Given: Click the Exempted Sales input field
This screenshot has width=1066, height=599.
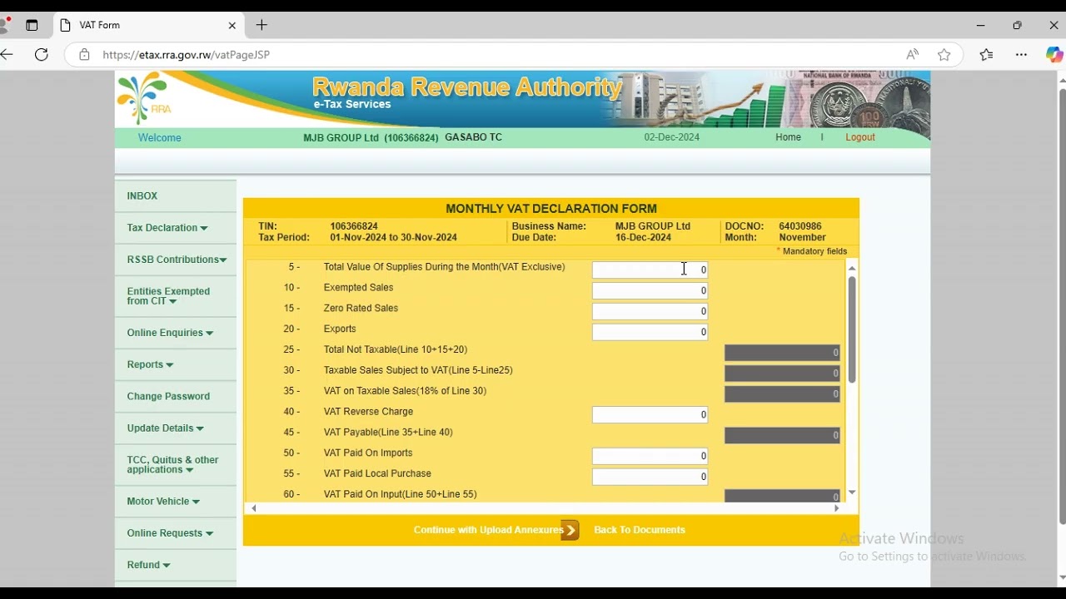Looking at the screenshot, I should pos(650,291).
